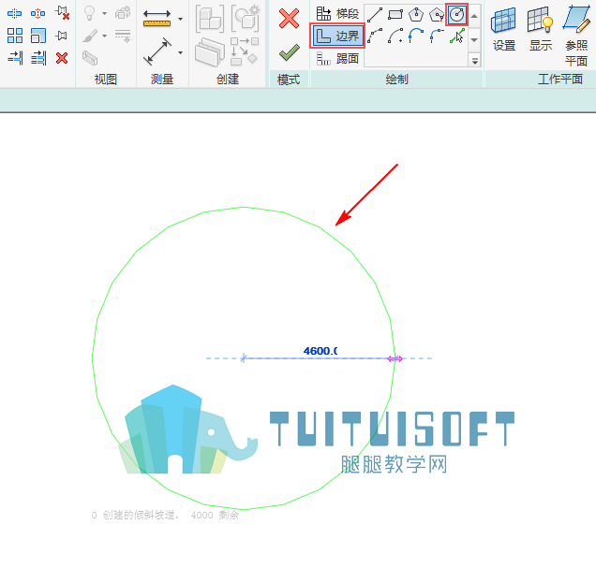
Task: Switch to 梯段 run mode
Action: coord(337,14)
